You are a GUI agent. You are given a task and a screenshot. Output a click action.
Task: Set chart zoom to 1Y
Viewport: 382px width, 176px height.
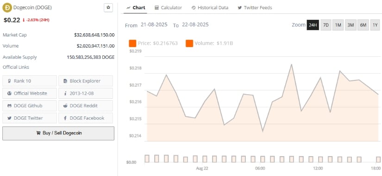375,25
